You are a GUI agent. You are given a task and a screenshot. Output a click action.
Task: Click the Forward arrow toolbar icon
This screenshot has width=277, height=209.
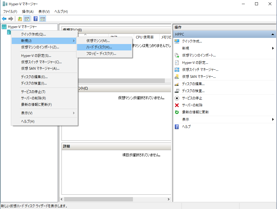tap(11, 19)
